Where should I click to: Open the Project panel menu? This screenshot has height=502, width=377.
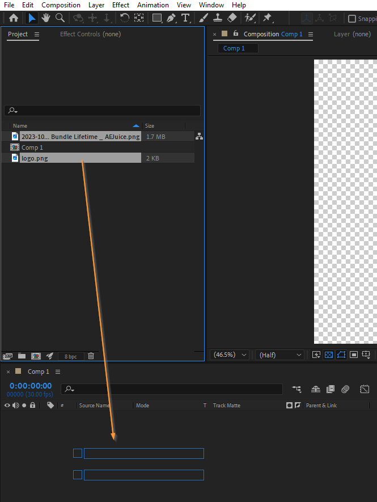point(37,34)
